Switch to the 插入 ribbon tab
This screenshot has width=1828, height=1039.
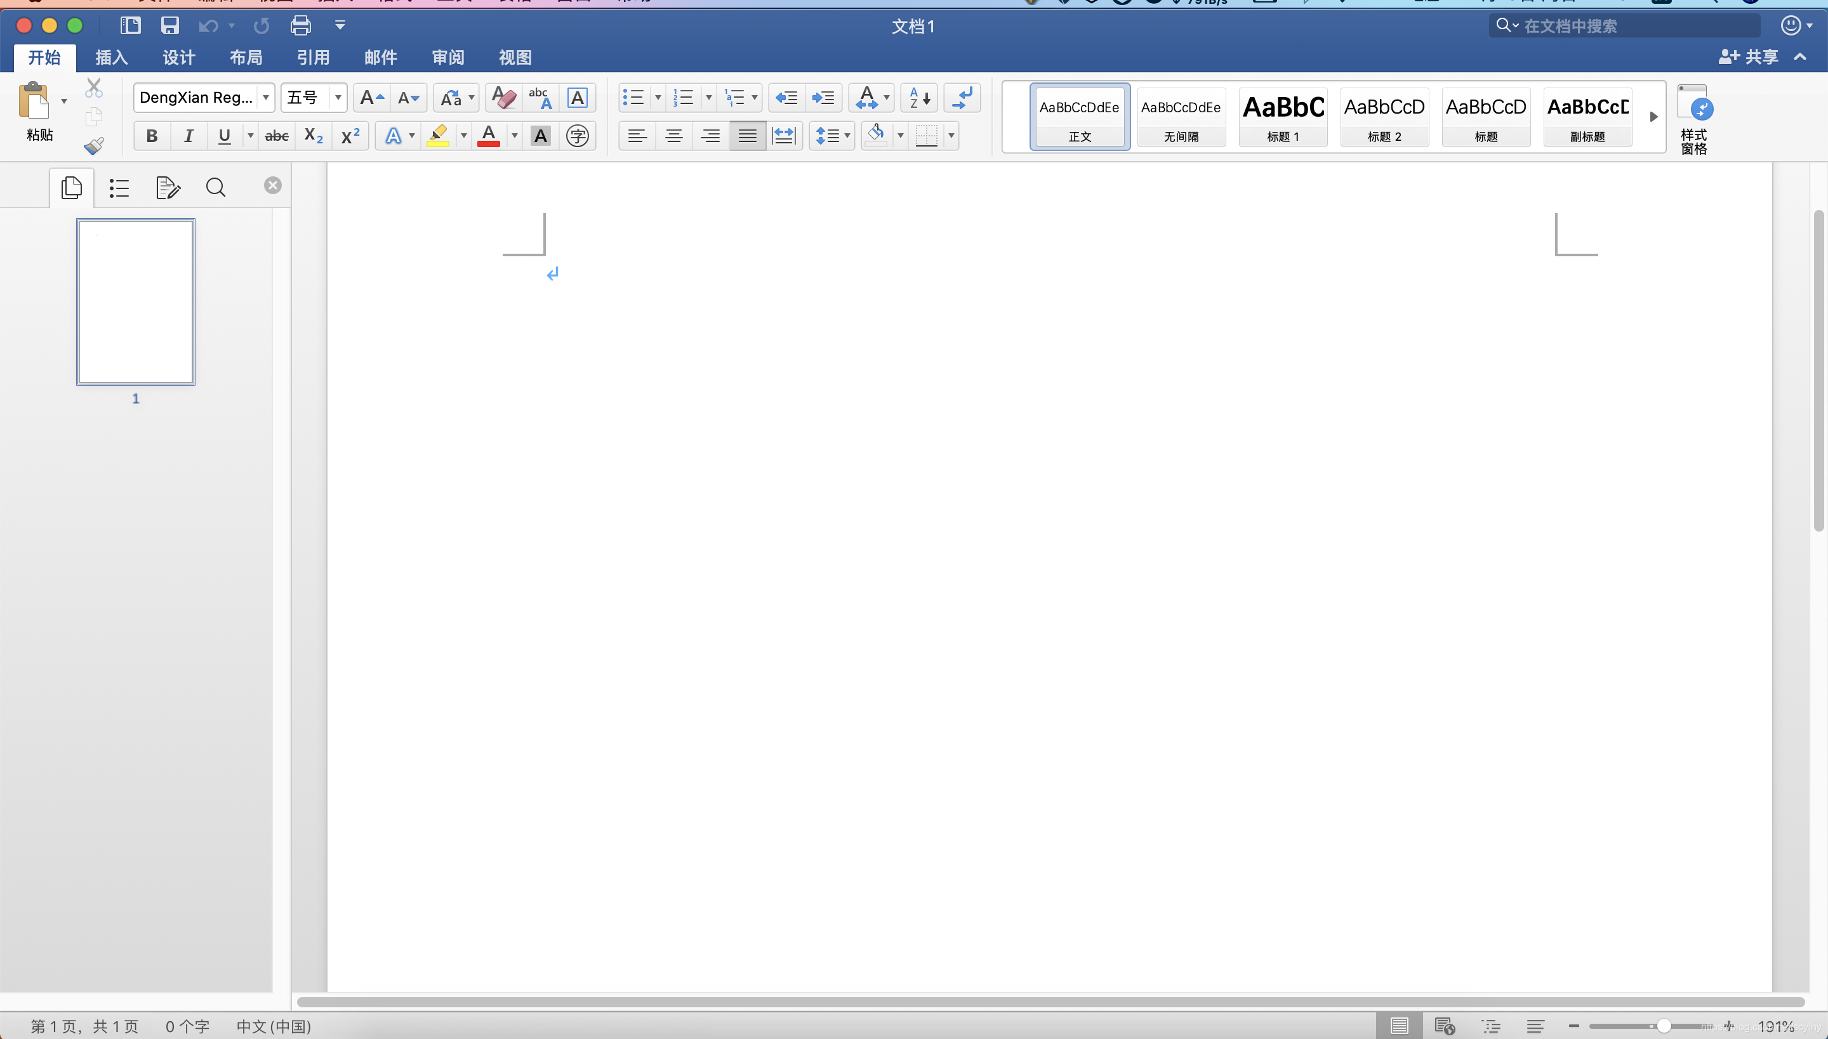112,57
